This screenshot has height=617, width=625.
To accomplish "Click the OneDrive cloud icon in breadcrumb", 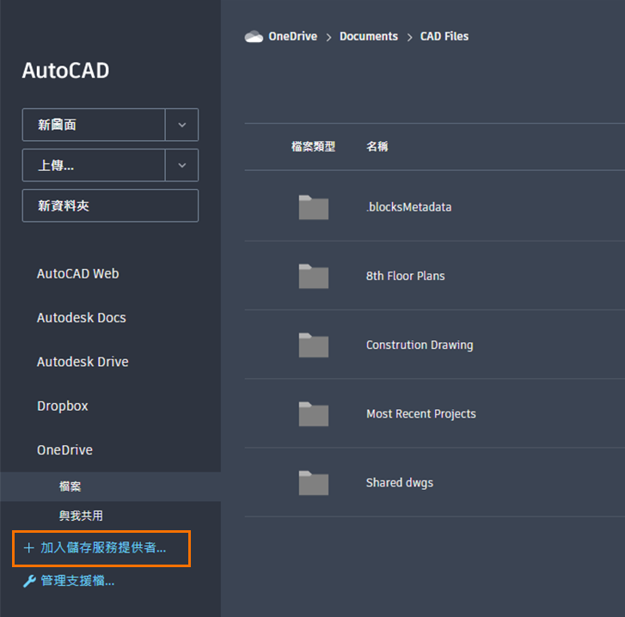I will tap(254, 37).
